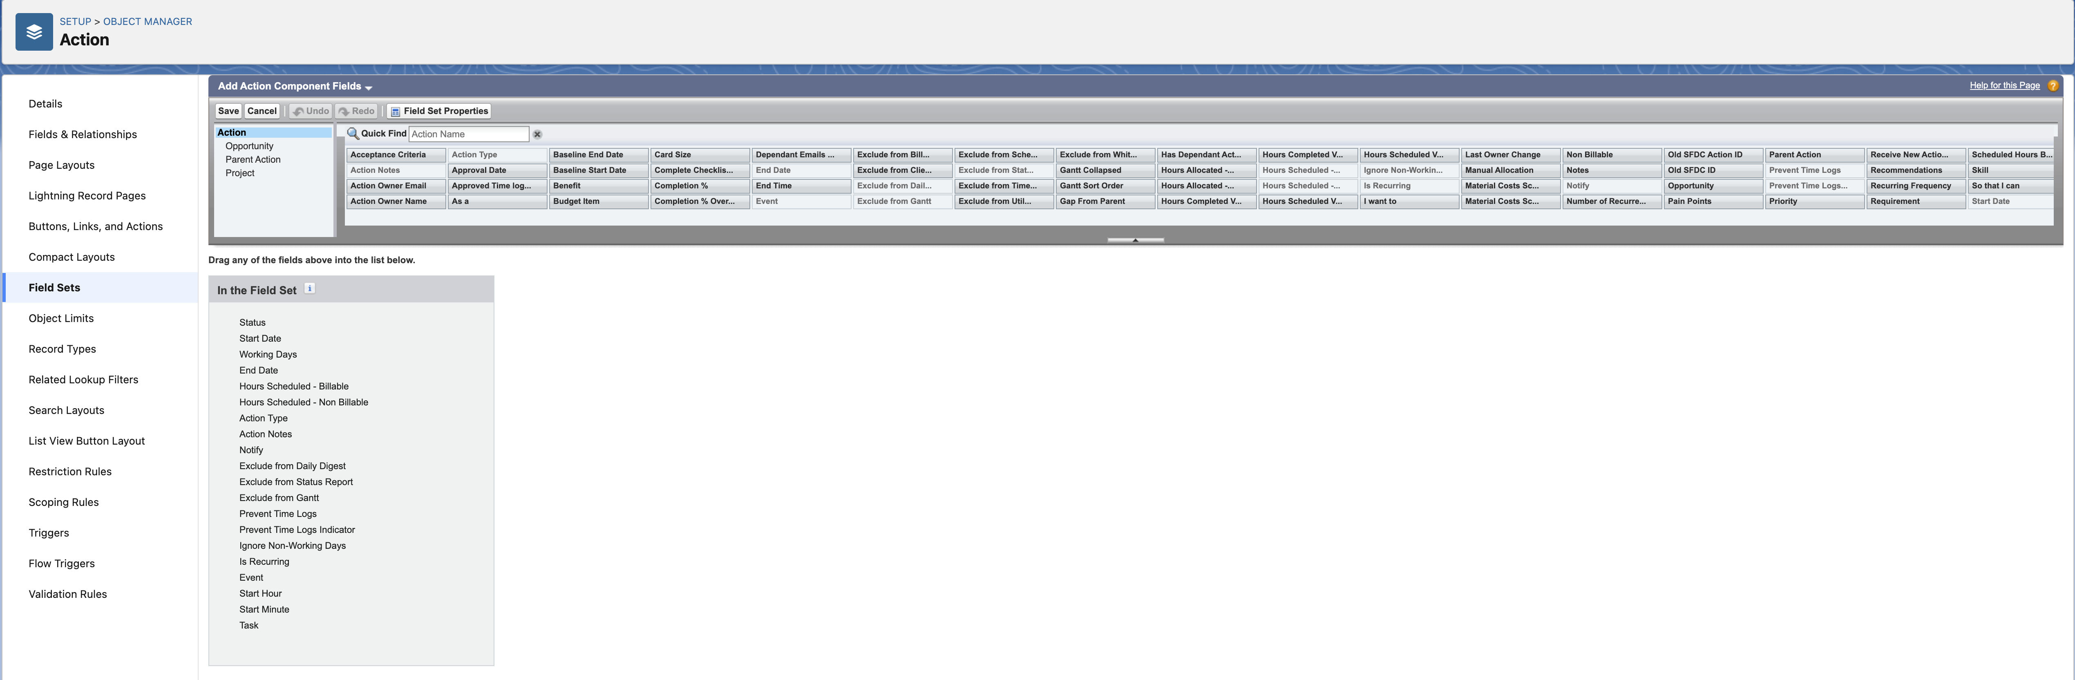This screenshot has height=680, width=2075.
Task: Select the Acceptance Criteria field tile
Action: coord(396,155)
